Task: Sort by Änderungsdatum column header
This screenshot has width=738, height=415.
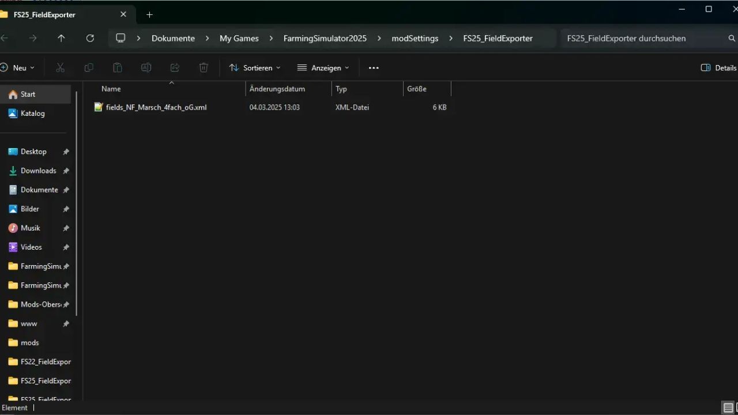Action: click(x=277, y=89)
